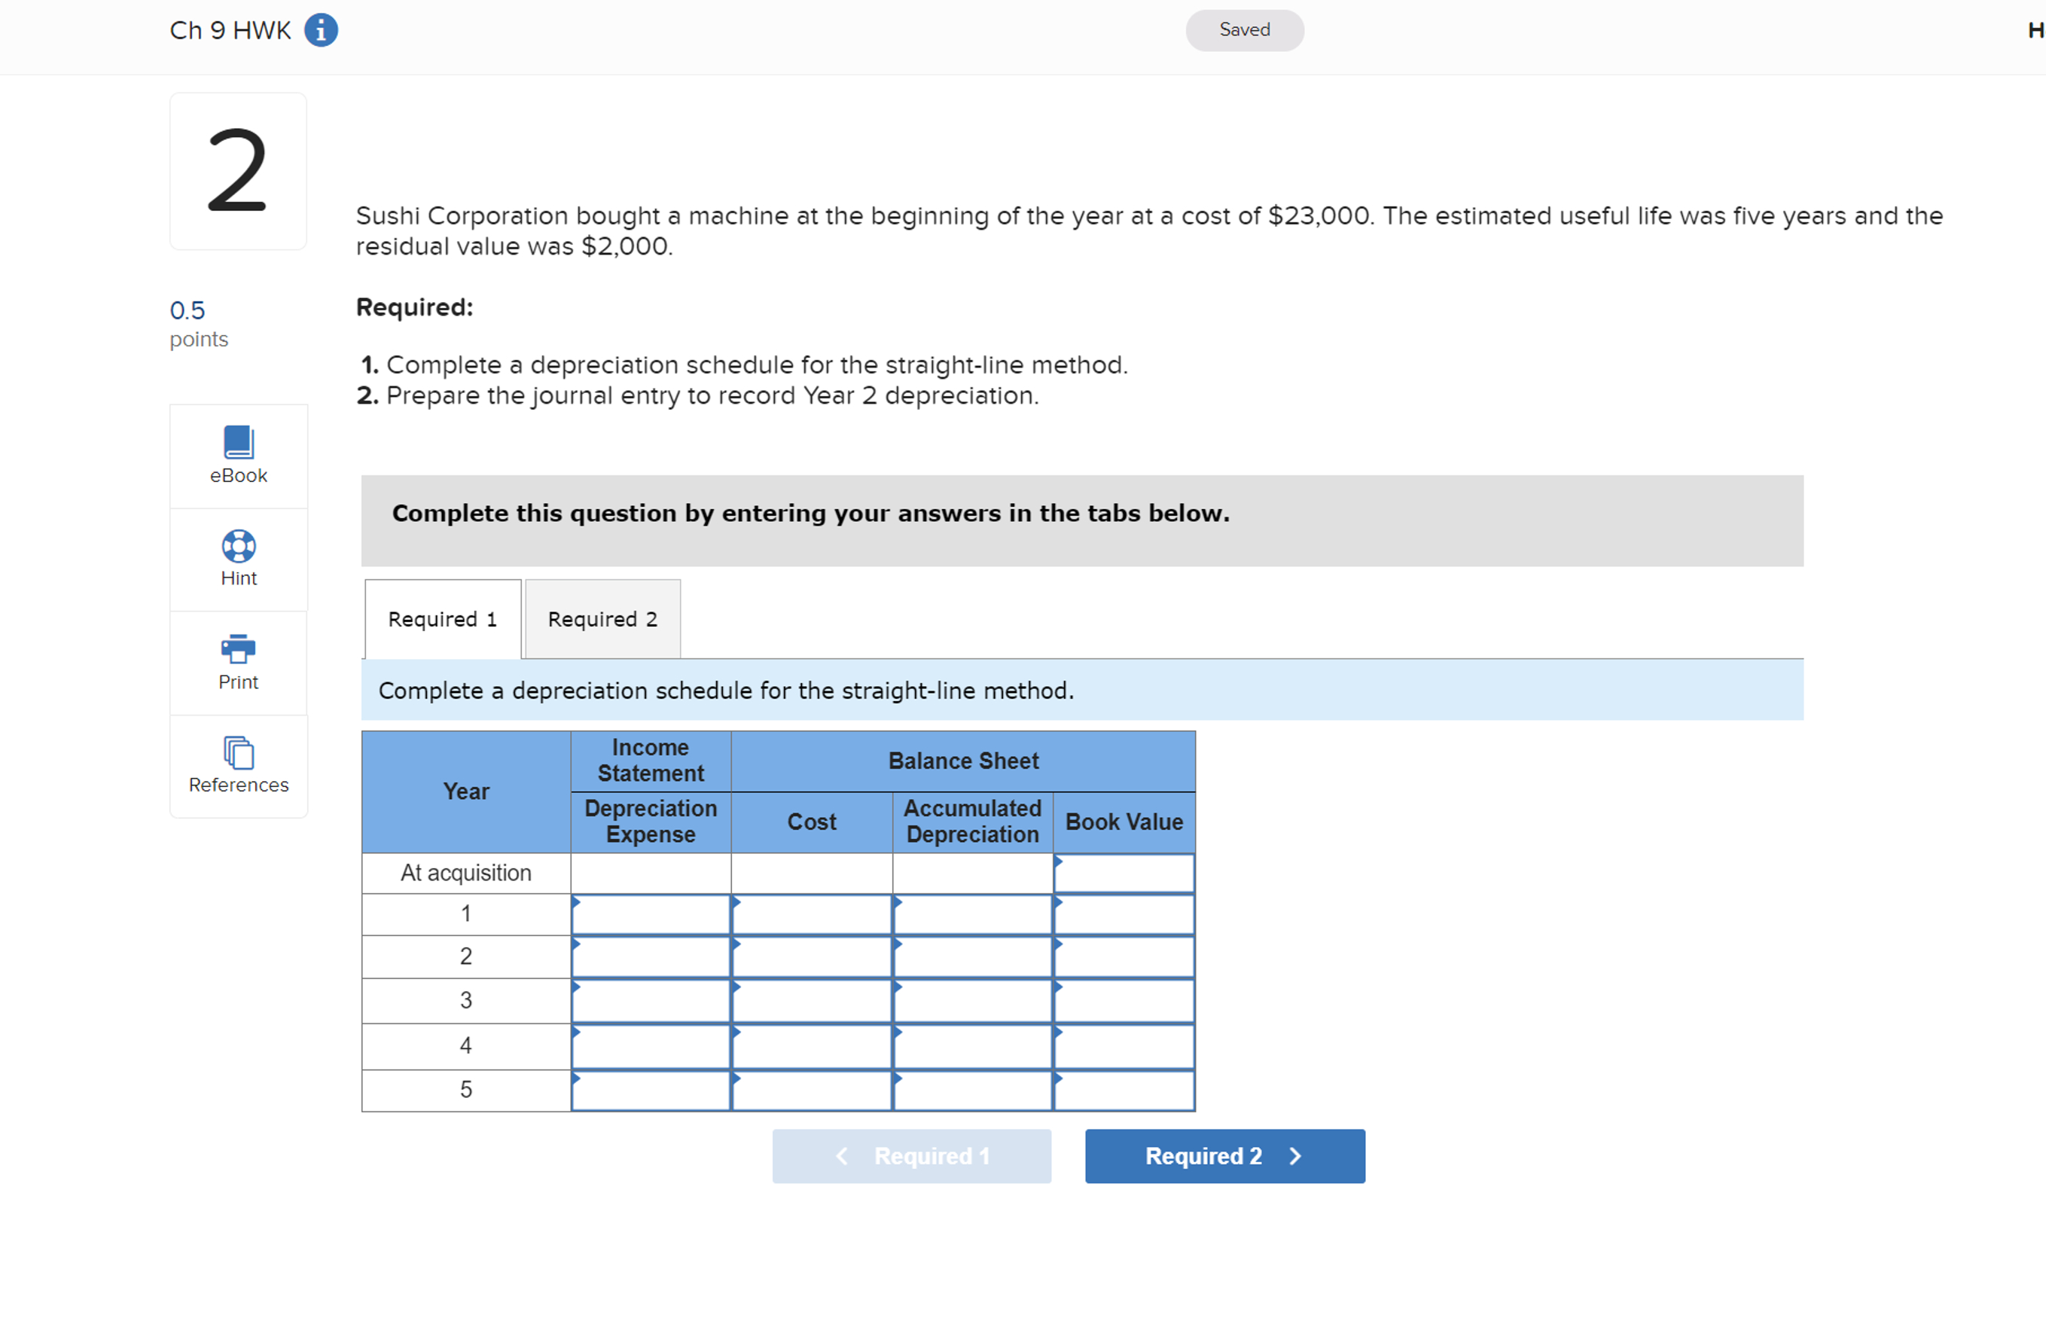
Task: Click the Hint lifebuoy icon
Action: point(238,546)
